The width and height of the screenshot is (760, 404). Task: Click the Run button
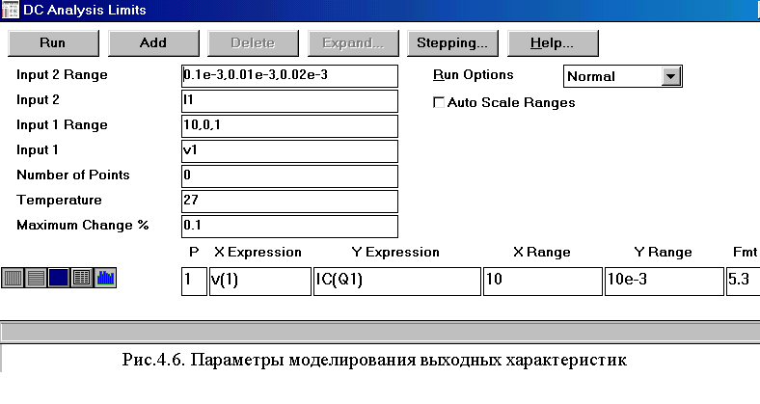click(x=53, y=43)
